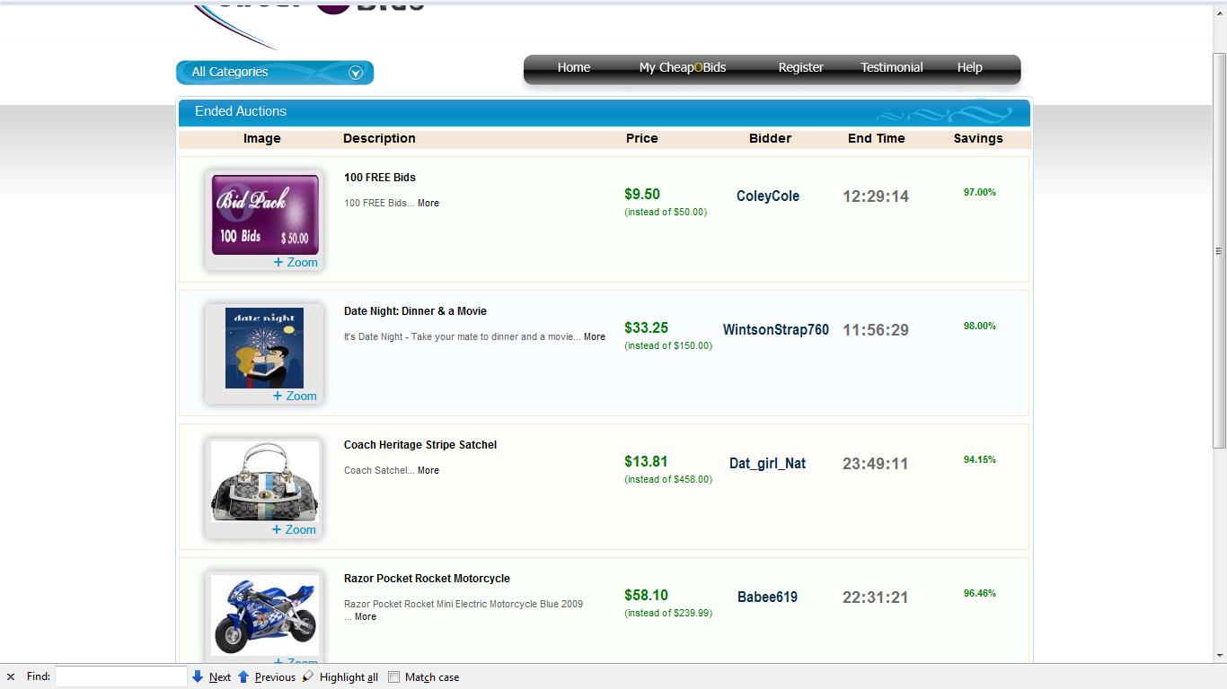Click More for Coach Satchel description
1227x689 pixels.
(428, 471)
